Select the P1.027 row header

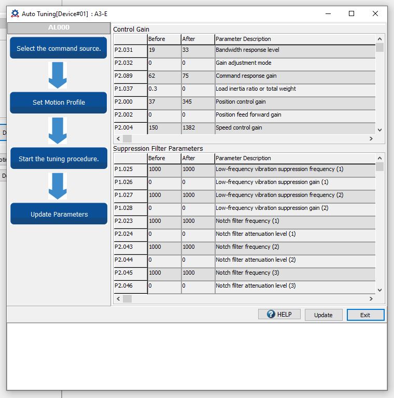[x=131, y=196]
